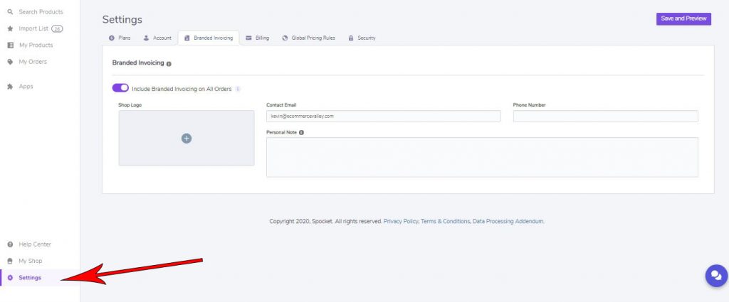Open the Import List page
729x302 pixels.
tap(33, 28)
